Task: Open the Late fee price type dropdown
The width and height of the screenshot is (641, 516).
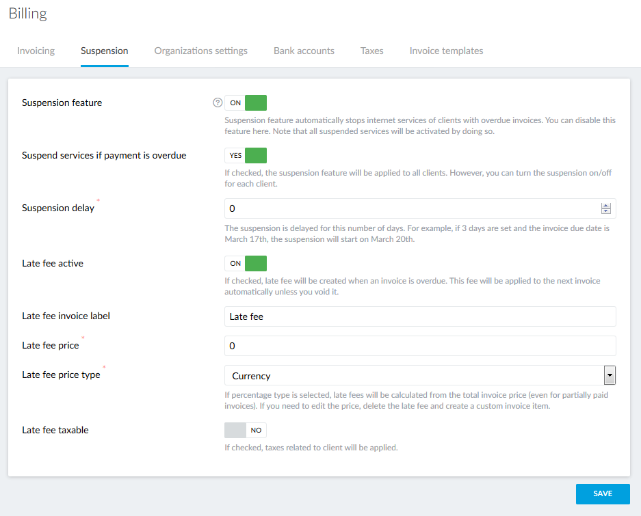Action: 414,376
